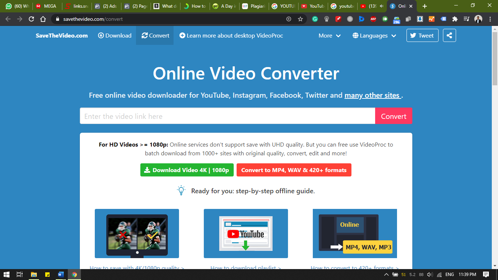View site lock security info

click(x=58, y=19)
